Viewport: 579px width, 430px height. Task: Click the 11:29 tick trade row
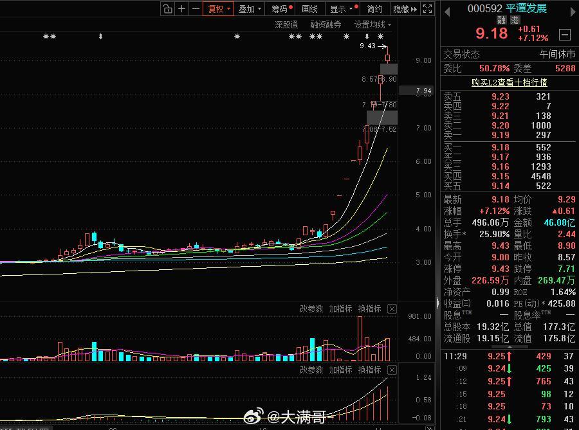(508, 356)
